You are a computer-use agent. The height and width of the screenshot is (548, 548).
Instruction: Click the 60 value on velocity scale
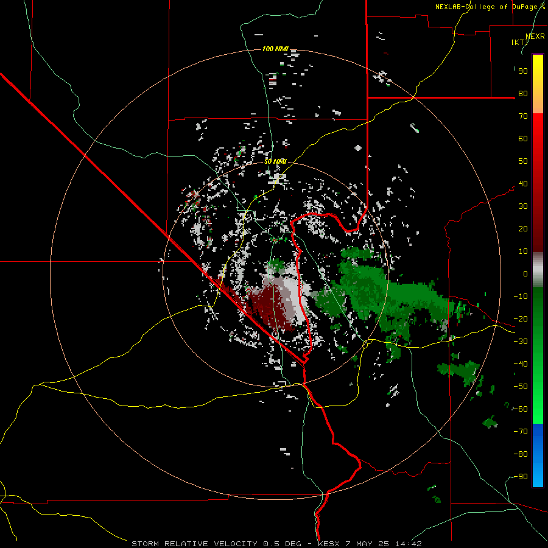[523, 138]
